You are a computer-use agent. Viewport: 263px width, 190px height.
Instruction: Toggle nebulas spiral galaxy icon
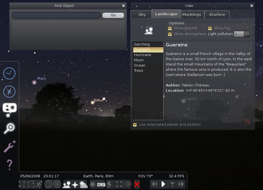point(93,184)
